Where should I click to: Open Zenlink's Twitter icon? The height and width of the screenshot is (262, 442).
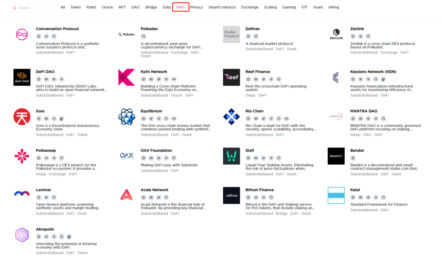361,36
